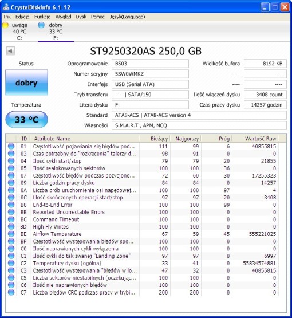Screen dimensions: 292x318
Task: Click the power-on hours field 14257 godzin
Action: [265, 105]
